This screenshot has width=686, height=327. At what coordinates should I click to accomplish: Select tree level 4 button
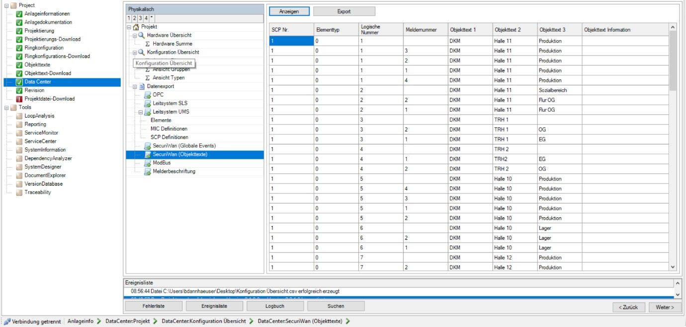[146, 18]
